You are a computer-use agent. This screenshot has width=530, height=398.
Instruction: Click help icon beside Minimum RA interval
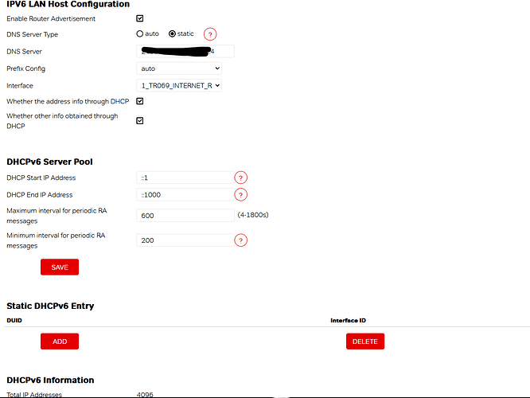click(x=240, y=240)
